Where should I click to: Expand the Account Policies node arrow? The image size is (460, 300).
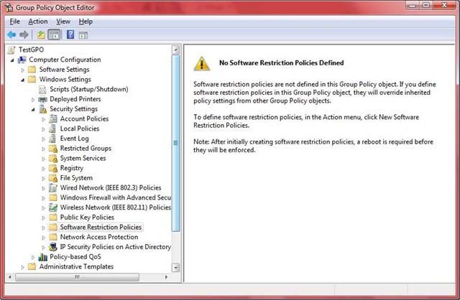(43, 119)
